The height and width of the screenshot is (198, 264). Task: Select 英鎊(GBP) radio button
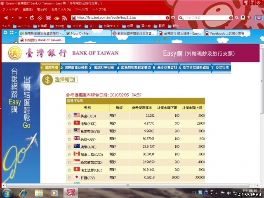pos(70,139)
